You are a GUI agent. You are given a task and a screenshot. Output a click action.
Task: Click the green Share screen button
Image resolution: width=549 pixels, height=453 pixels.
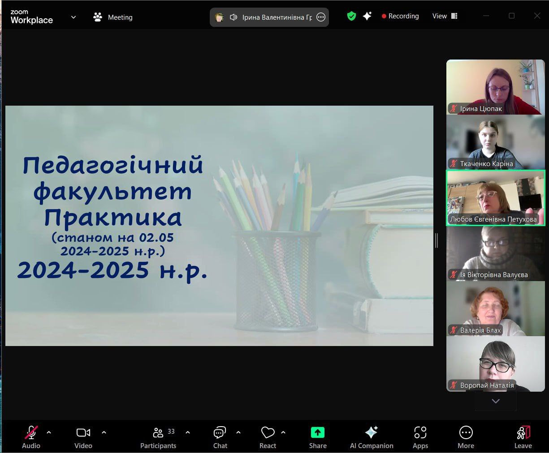pyautogui.click(x=318, y=437)
